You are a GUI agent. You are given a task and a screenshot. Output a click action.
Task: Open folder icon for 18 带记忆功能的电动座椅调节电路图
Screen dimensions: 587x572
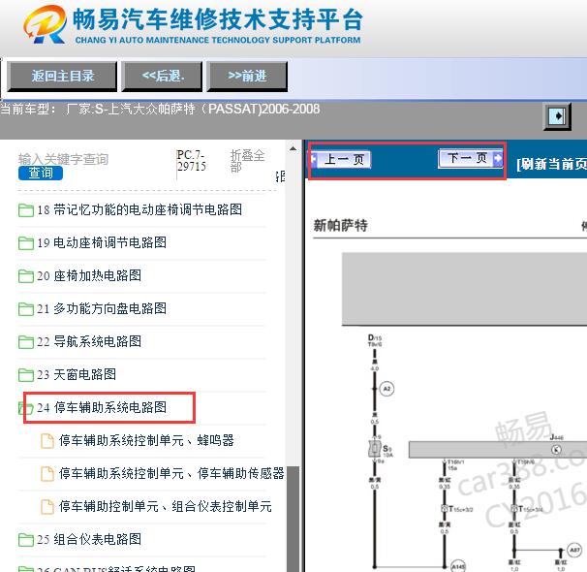coord(26,210)
